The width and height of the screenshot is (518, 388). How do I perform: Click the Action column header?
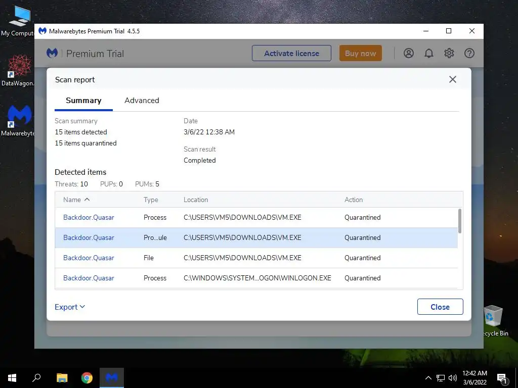[354, 200]
